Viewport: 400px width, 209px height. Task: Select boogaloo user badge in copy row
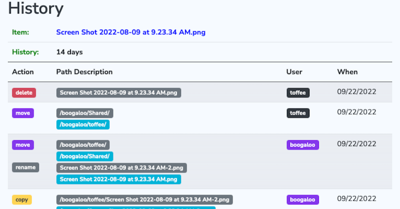tap(302, 199)
